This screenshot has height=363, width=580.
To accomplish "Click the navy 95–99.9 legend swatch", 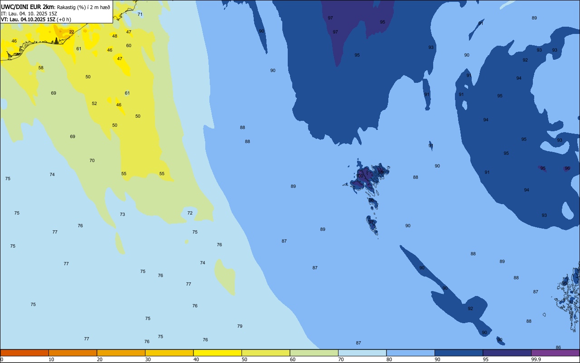I will click(507, 353).
